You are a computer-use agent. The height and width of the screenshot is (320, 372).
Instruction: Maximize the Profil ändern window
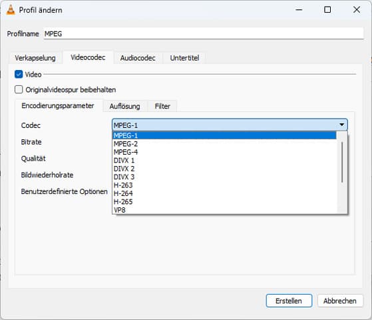coord(327,10)
